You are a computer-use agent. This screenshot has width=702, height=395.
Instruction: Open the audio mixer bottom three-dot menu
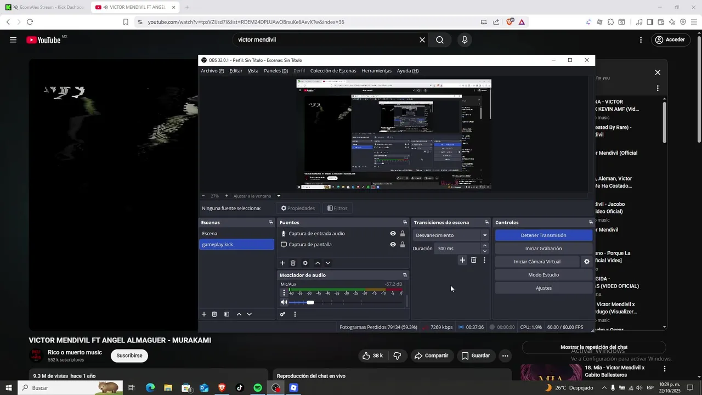tap(295, 314)
